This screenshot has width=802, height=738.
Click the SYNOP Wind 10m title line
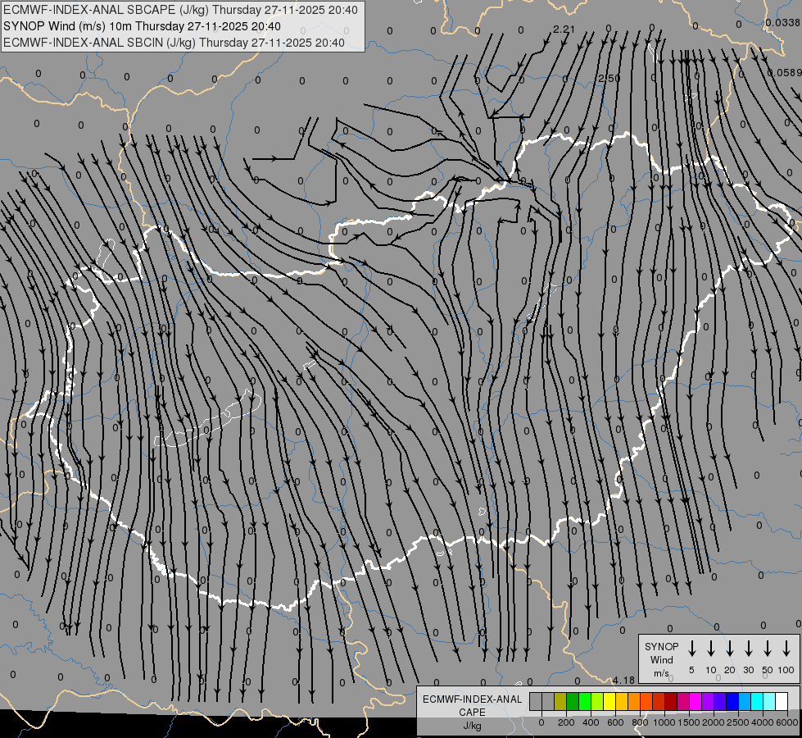142,26
